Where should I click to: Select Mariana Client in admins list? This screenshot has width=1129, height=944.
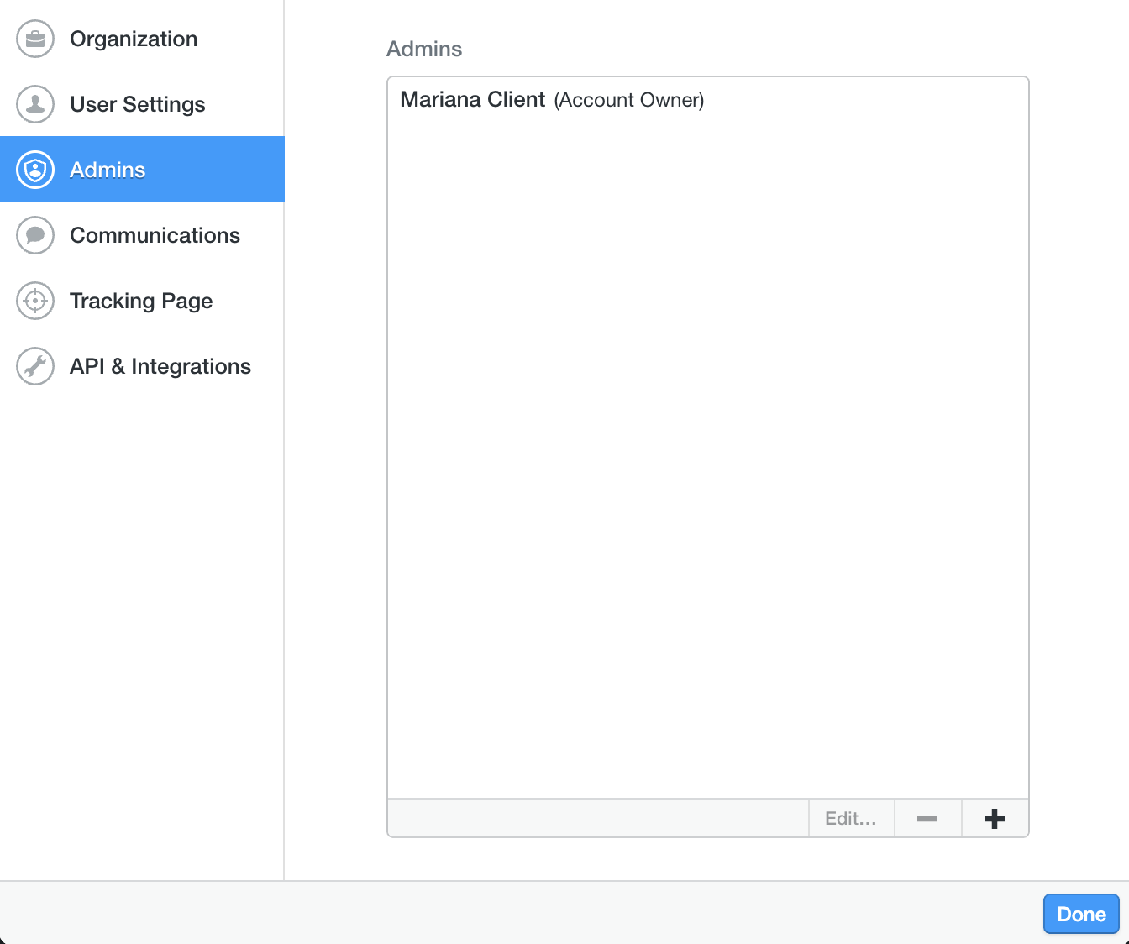(473, 99)
